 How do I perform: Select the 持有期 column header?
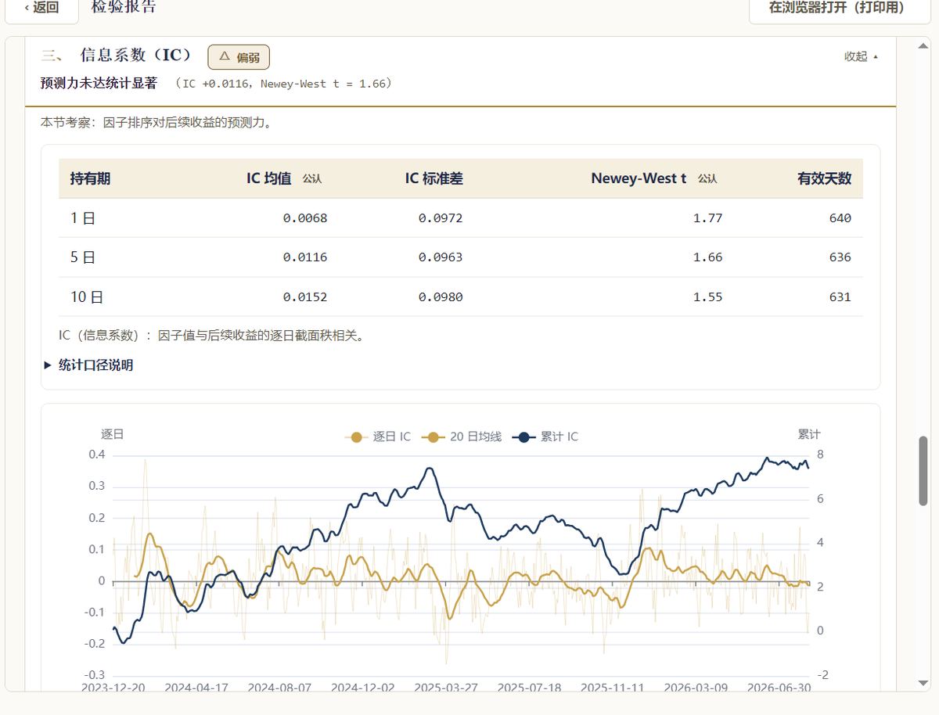coord(90,178)
